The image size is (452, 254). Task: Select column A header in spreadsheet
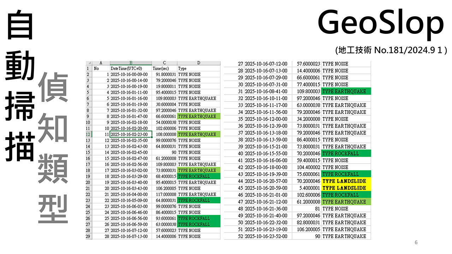[x=101, y=63]
